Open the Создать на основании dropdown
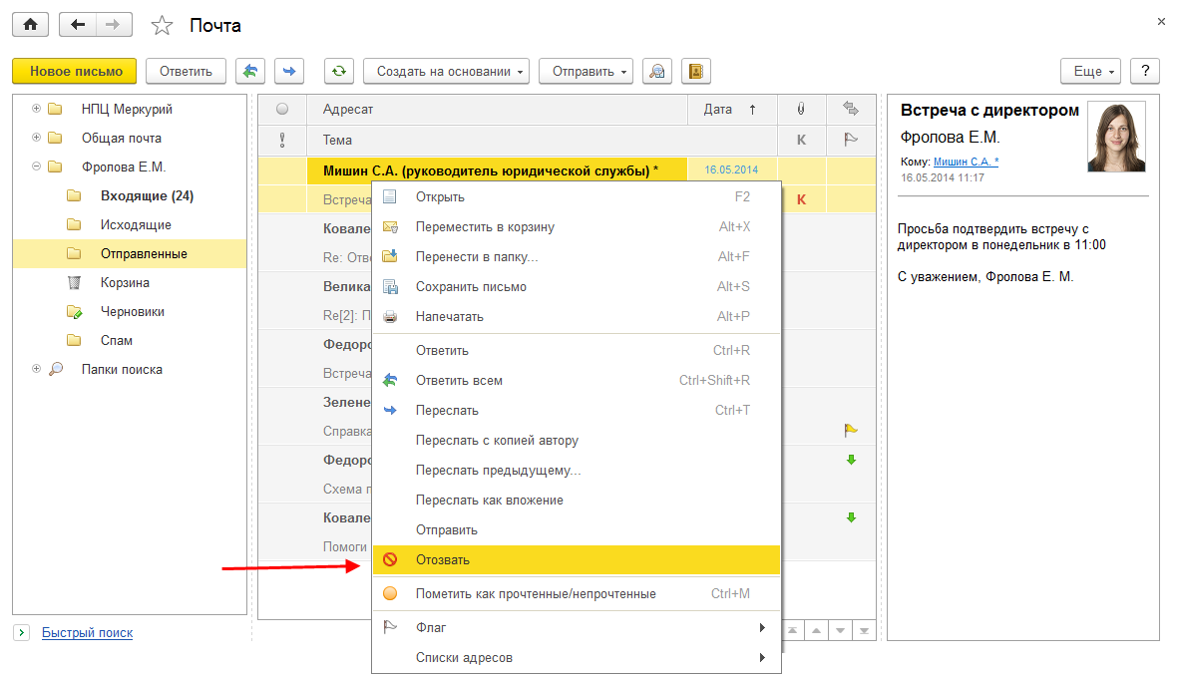Image resolution: width=1179 pixels, height=674 pixels. [x=445, y=71]
